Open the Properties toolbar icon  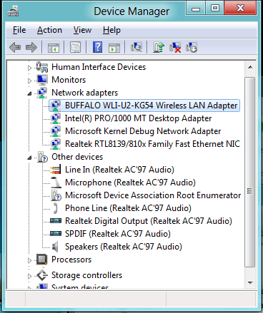coord(75,47)
